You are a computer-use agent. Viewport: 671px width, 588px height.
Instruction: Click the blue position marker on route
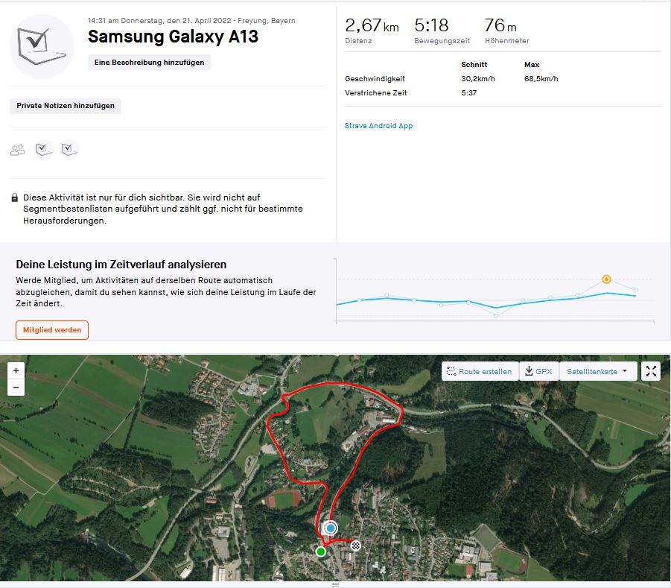pos(331,528)
